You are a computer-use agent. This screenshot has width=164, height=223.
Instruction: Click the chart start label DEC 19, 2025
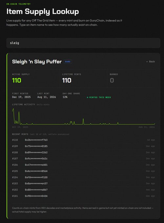point(20,127)
